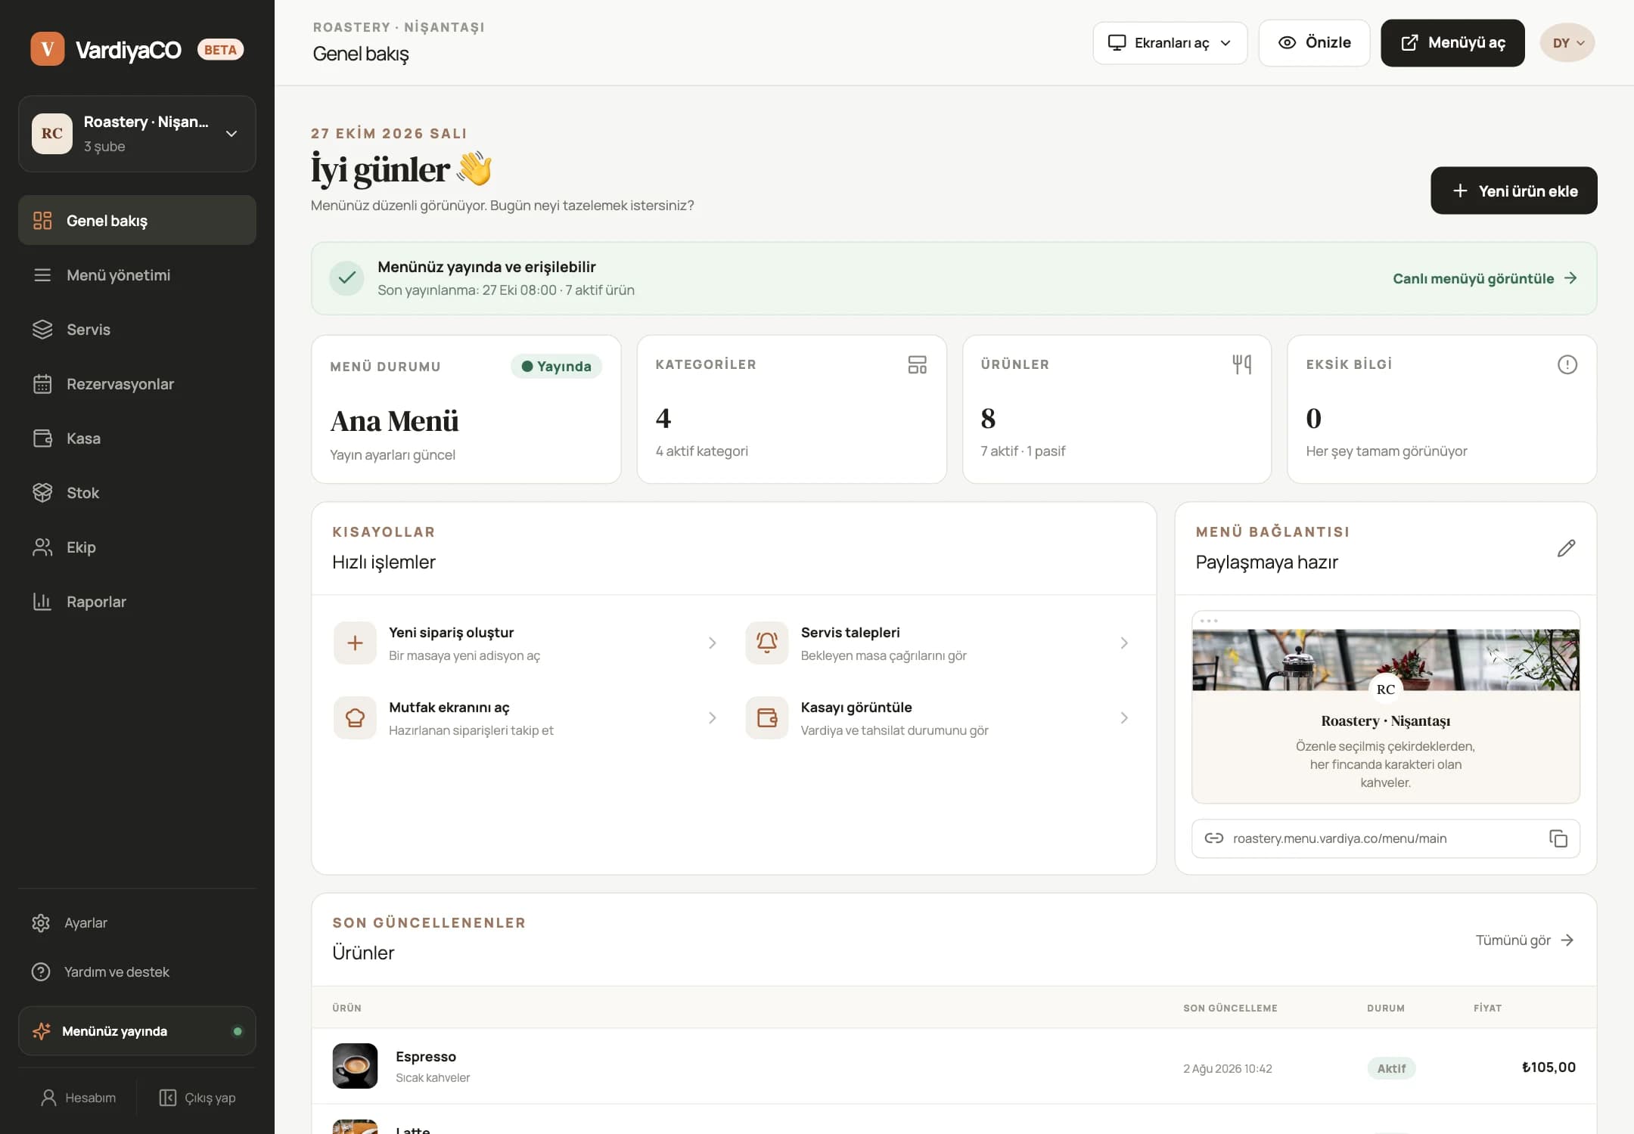Click the link icon beside the menu URL

(x=1214, y=838)
